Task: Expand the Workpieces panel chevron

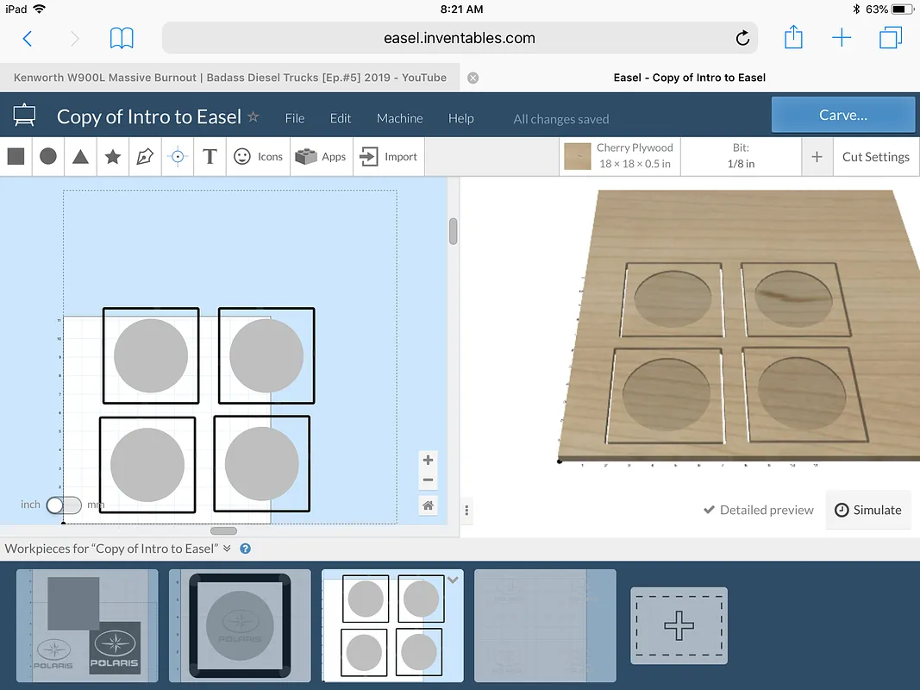Action: click(x=227, y=549)
